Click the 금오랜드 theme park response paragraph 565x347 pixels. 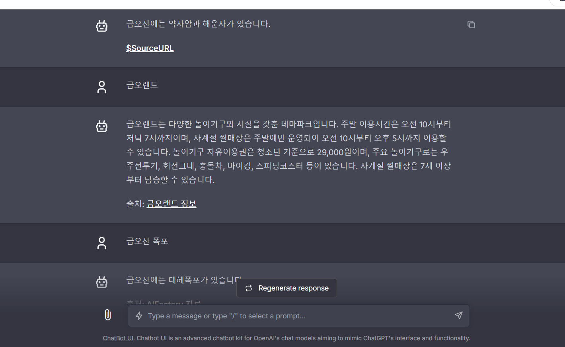(288, 152)
